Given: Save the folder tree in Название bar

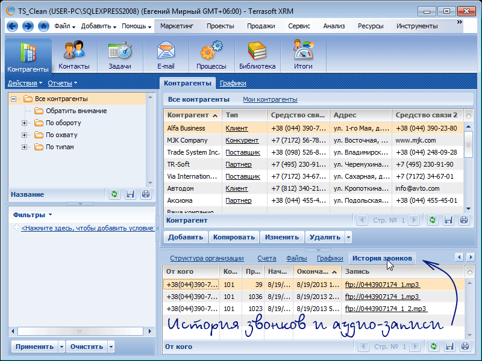Looking at the screenshot, I should click(x=130, y=194).
